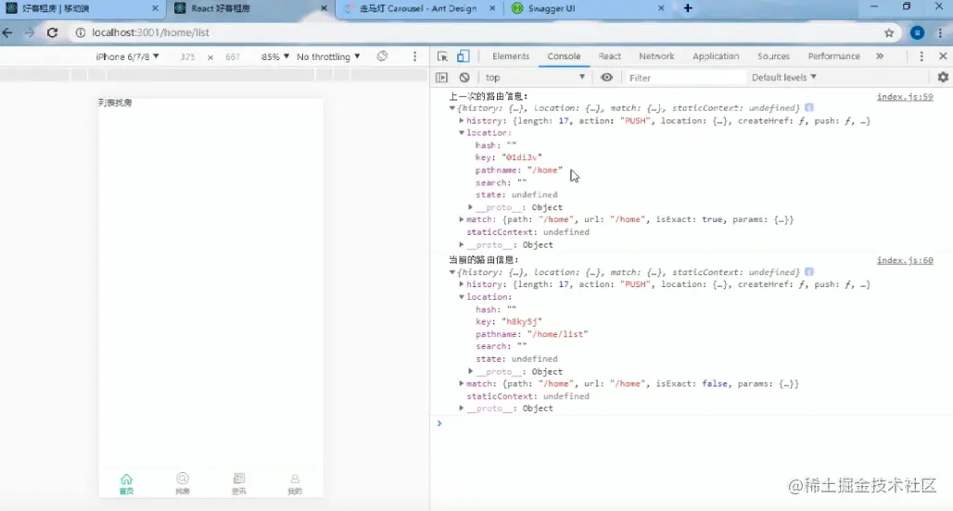Image resolution: width=953 pixels, height=511 pixels.
Task: Open a new browser tab
Action: (688, 8)
